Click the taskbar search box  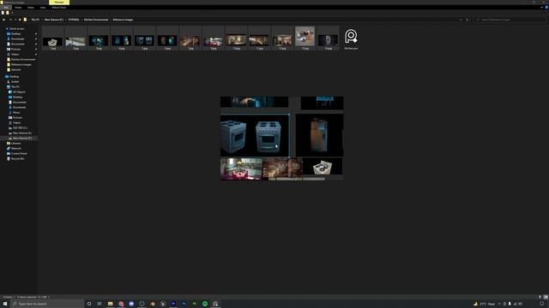tap(48, 304)
